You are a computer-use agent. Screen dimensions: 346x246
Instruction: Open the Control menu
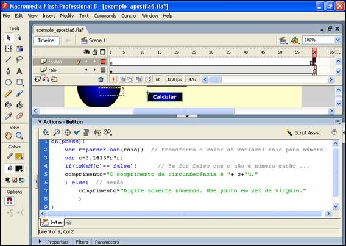coord(129,16)
